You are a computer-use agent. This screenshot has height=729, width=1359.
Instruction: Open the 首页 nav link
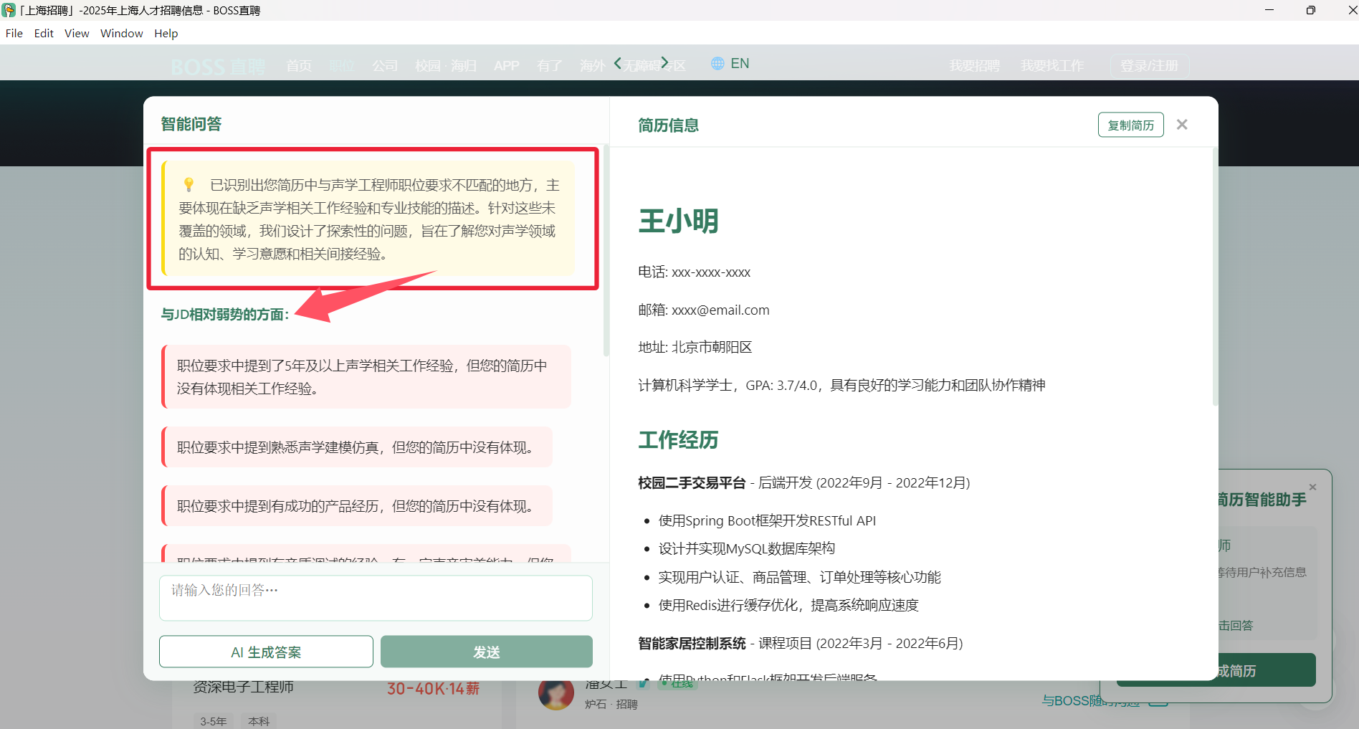[x=299, y=66]
